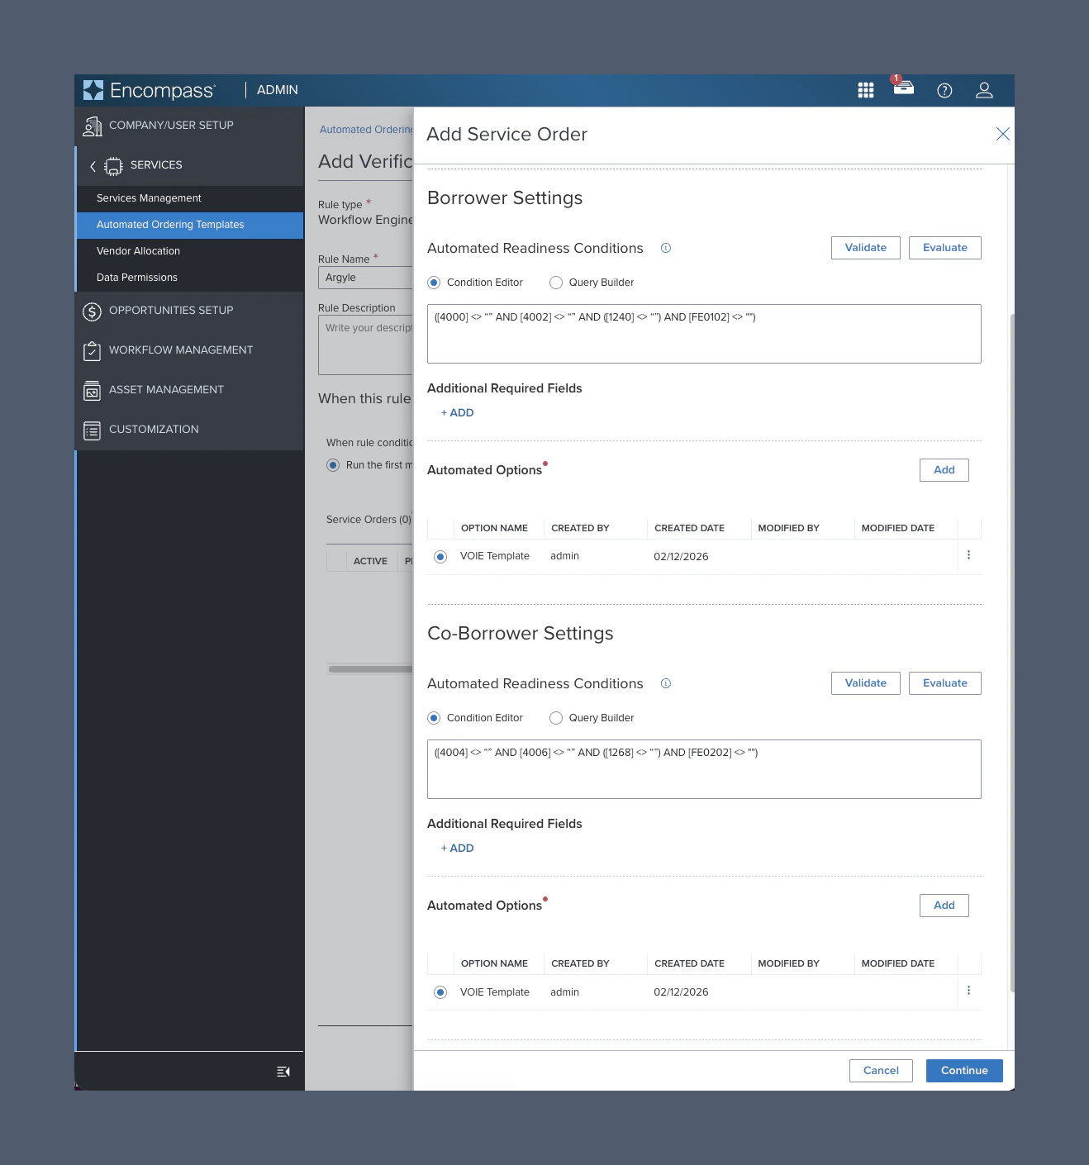Screen dimensions: 1089x1165
Task: Open Customization using its document icon
Action: pos(93,429)
